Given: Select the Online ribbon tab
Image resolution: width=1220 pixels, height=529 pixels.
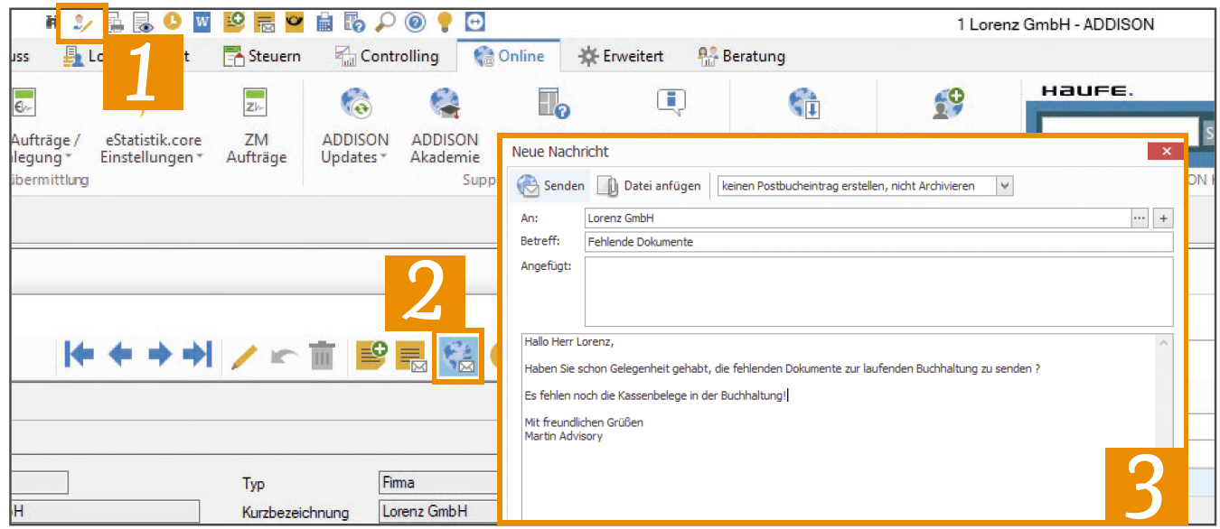Looking at the screenshot, I should 509,56.
